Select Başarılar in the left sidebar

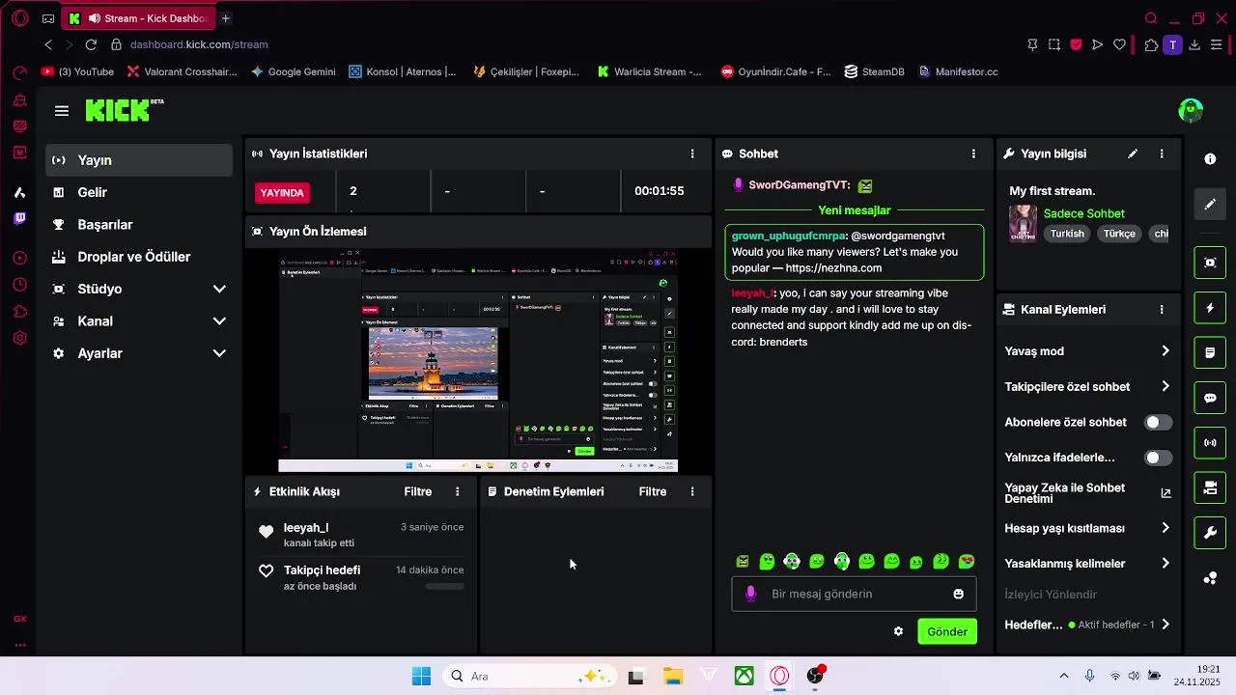click(x=139, y=225)
